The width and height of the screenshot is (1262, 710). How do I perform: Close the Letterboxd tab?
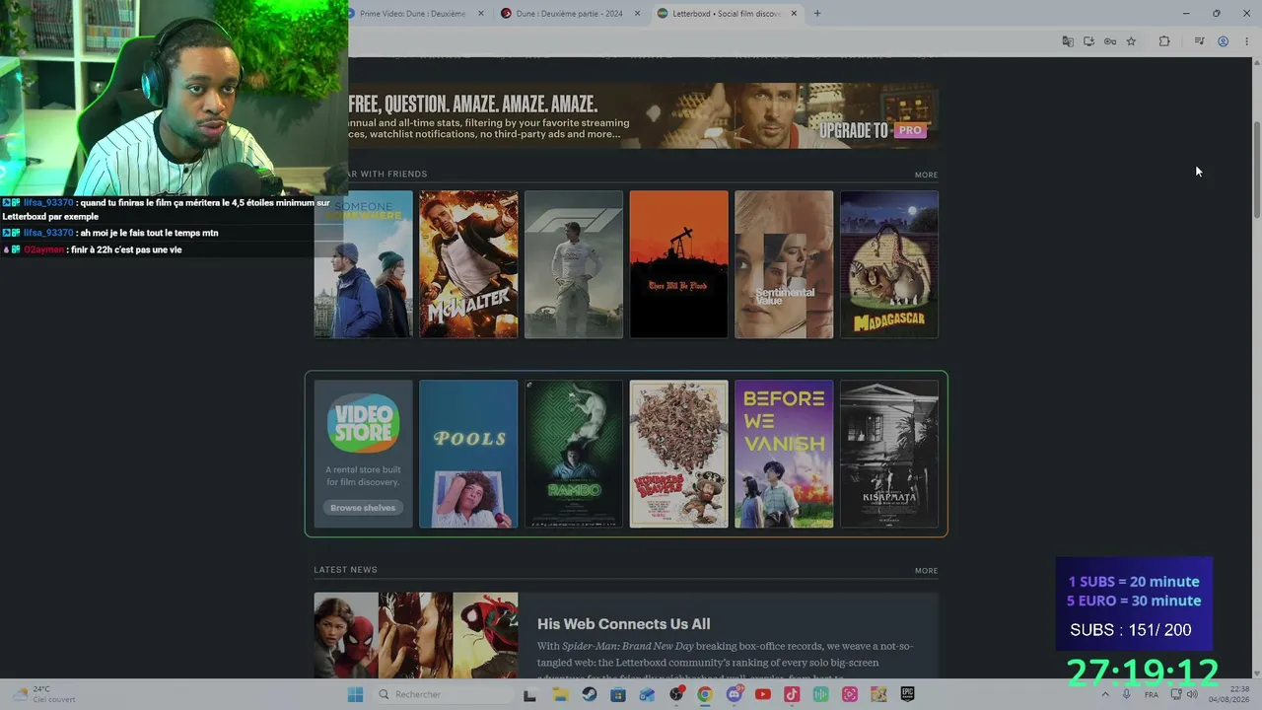(794, 14)
